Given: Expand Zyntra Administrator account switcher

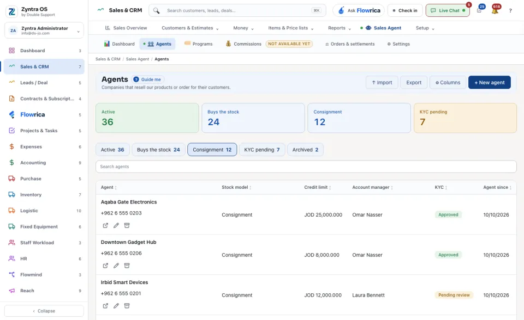Looking at the screenshot, I should (44, 30).
